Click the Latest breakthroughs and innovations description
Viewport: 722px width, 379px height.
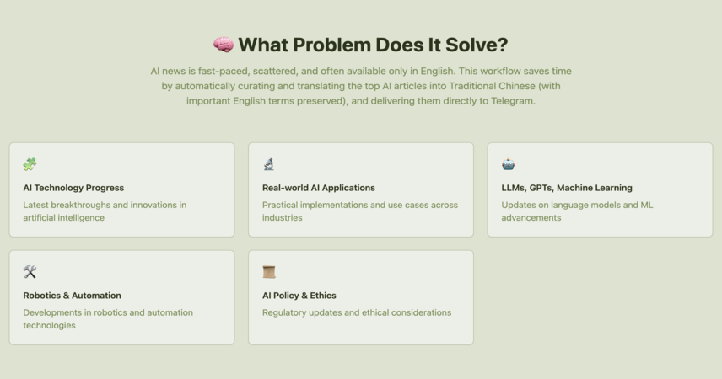point(105,211)
